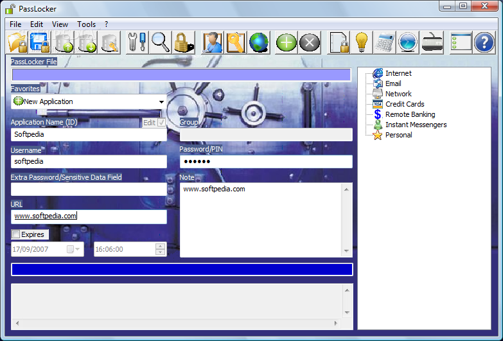503x341 pixels.
Task: Click the database download arrow icon
Action: (x=87, y=42)
